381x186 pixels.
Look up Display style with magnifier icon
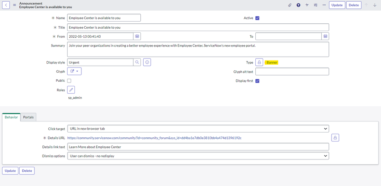coord(137,63)
